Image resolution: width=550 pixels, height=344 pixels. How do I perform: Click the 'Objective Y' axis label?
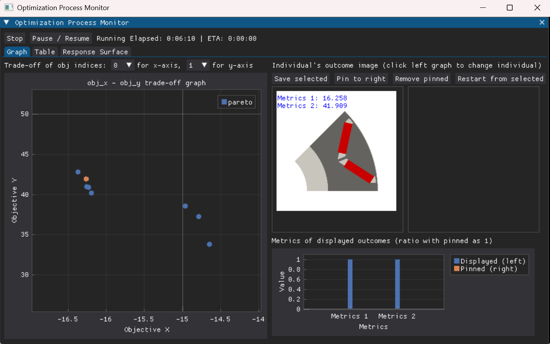(x=14, y=200)
